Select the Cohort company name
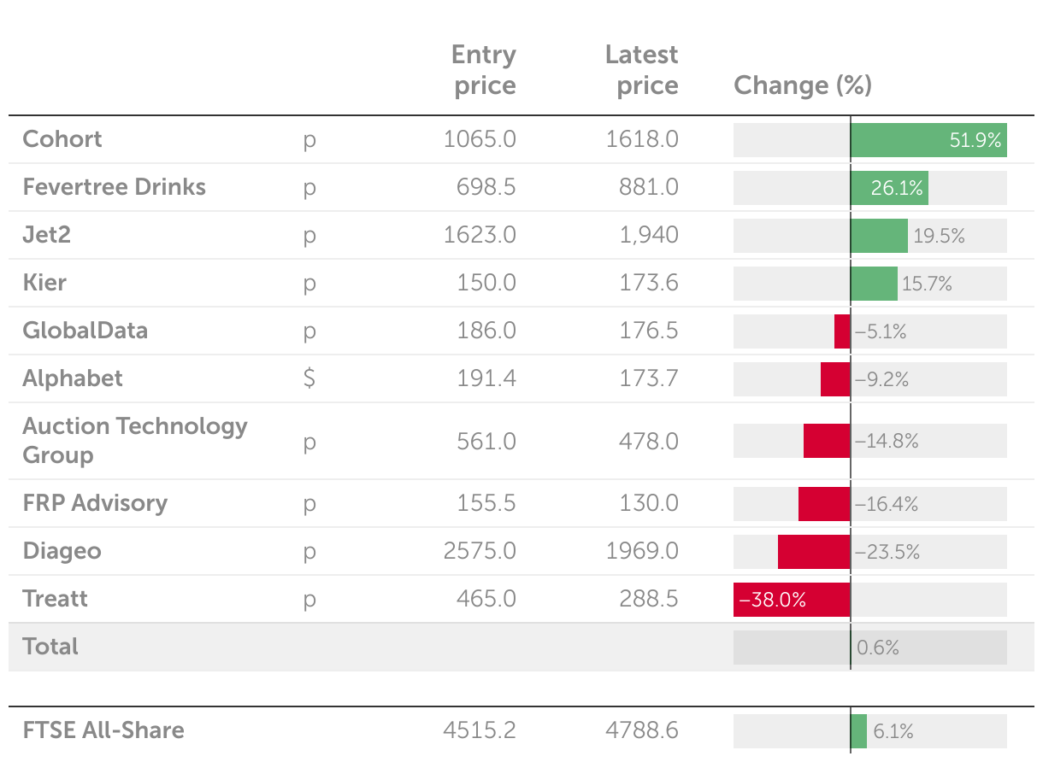 pos(62,139)
